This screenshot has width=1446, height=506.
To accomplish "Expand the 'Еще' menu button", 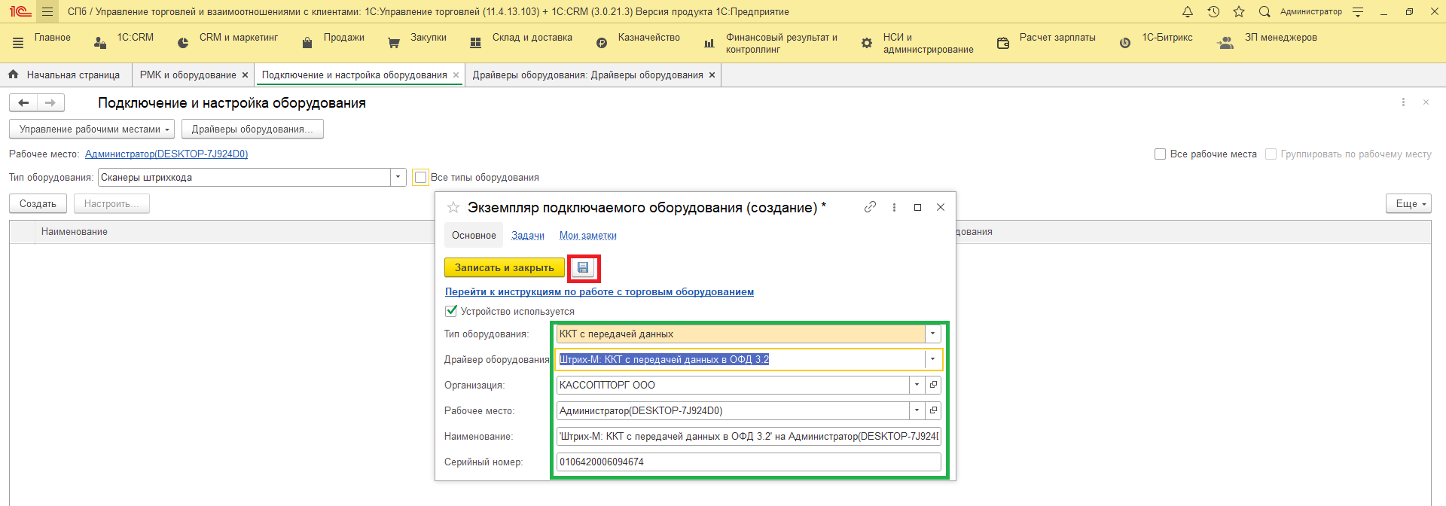I will 1408,203.
